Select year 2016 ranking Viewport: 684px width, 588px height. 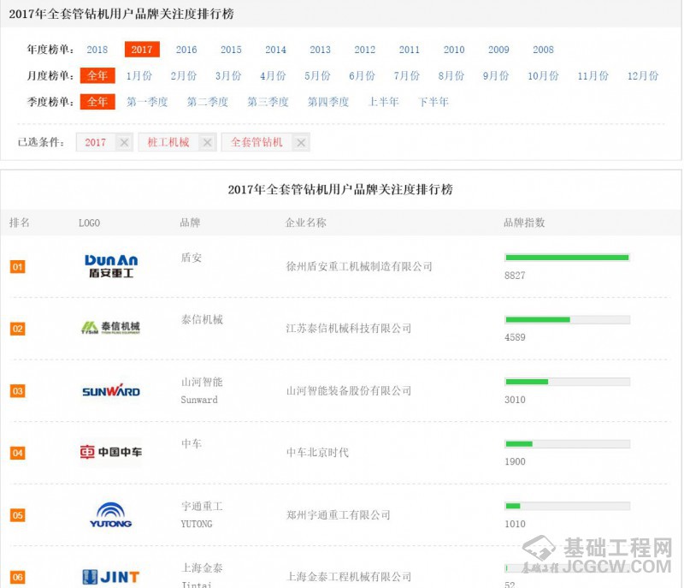coord(186,50)
